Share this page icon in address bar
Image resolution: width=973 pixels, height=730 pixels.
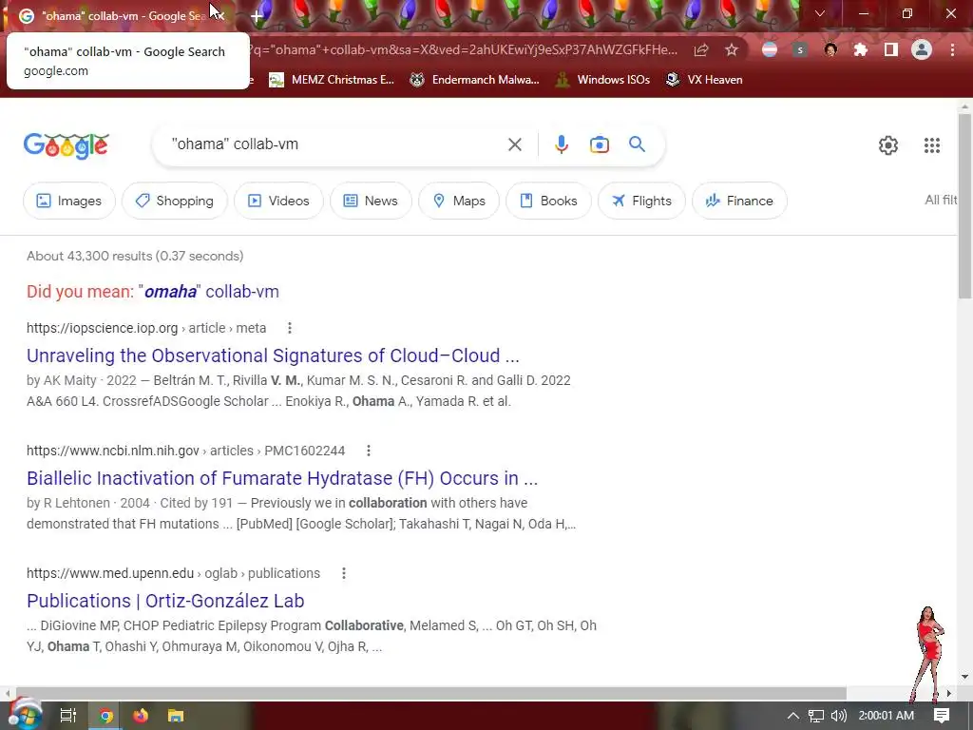(701, 49)
